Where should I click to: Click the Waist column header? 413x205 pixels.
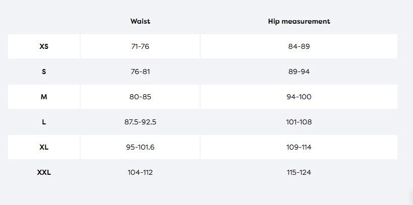pos(140,21)
